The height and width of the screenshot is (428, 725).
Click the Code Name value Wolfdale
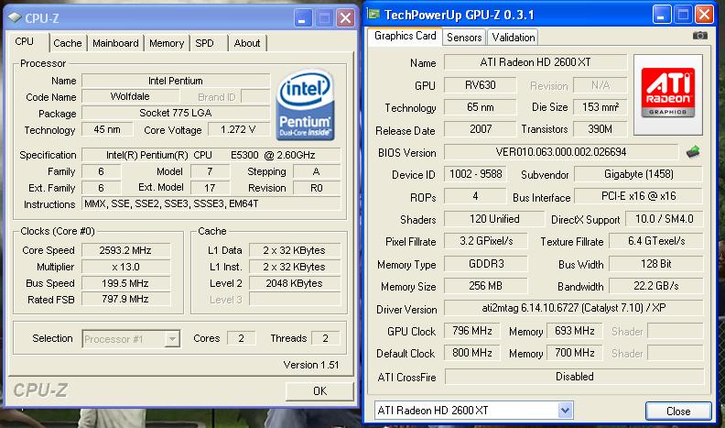130,97
